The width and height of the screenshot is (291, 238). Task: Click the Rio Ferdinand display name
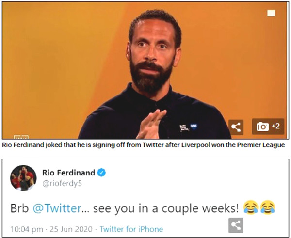click(69, 173)
